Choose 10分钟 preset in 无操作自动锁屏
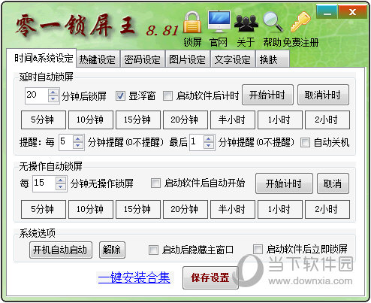 coord(91,209)
